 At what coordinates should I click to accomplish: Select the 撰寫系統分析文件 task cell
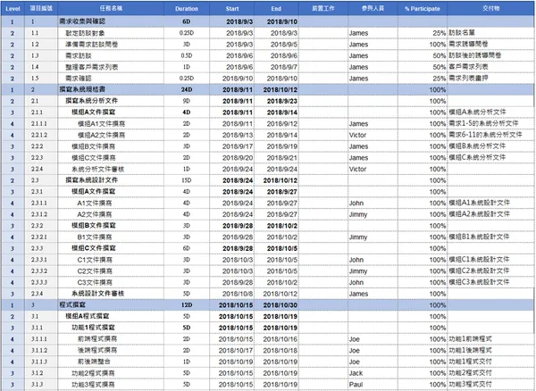tap(111, 101)
